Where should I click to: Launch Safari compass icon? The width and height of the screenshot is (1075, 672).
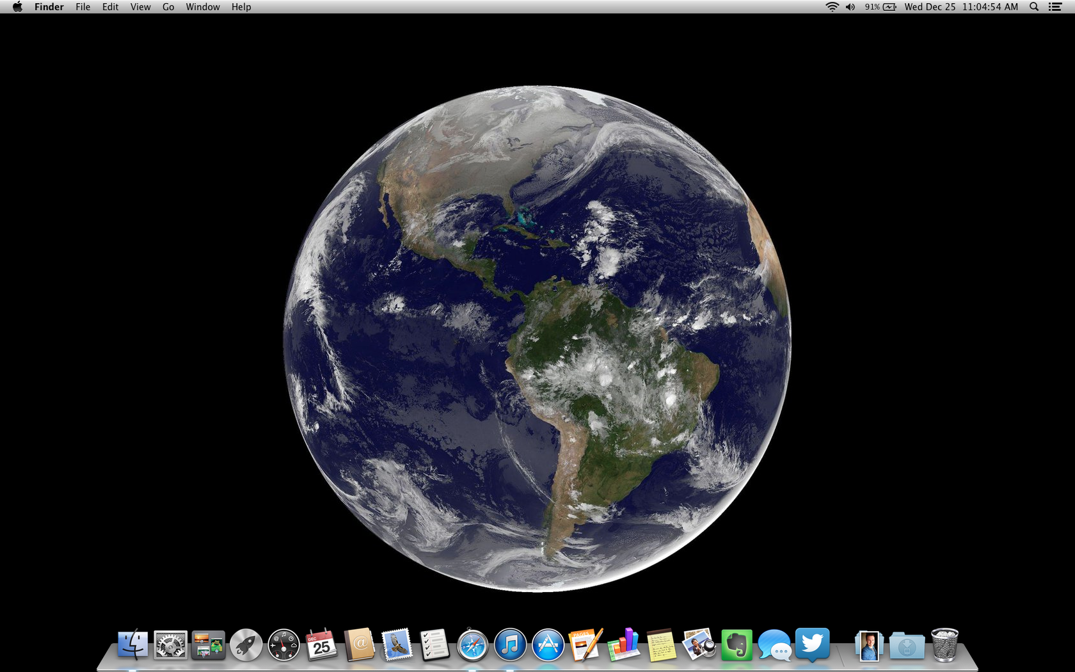pyautogui.click(x=472, y=645)
